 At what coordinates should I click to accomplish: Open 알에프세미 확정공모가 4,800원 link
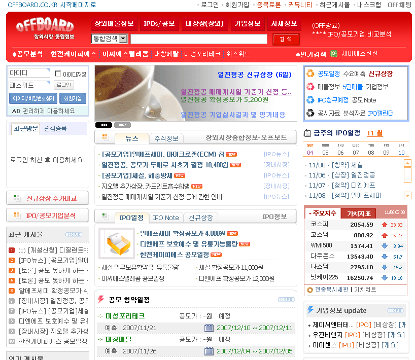[x=182, y=233]
